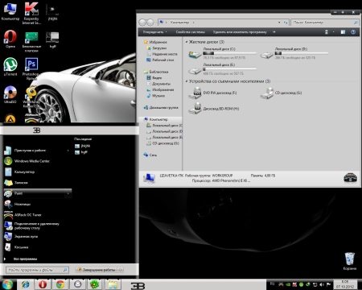This screenshot has height=290, width=362.
Task: Expand the Приступая к работе submenu arrow
Action: pos(68,151)
